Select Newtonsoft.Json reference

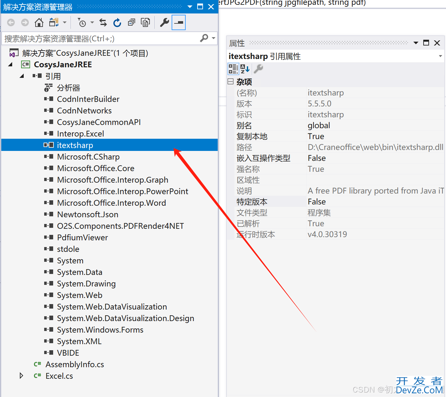(88, 215)
